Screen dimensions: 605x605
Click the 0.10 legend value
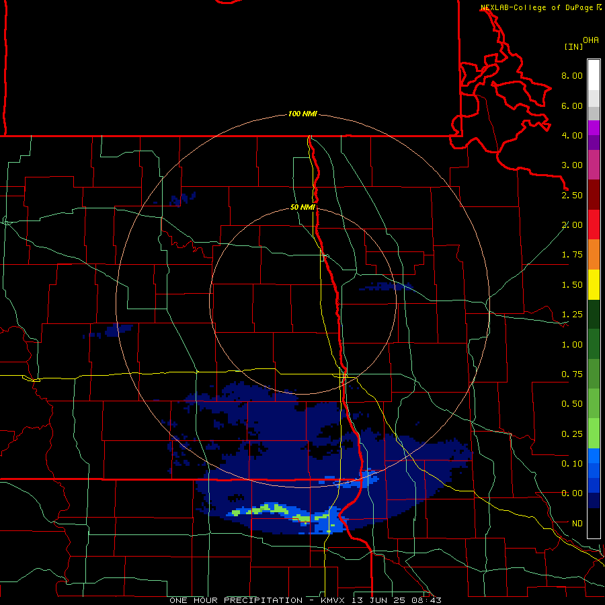(572, 464)
